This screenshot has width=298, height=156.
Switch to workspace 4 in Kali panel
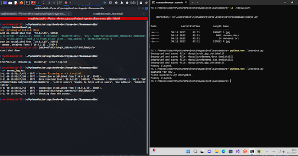tap(54, 2)
